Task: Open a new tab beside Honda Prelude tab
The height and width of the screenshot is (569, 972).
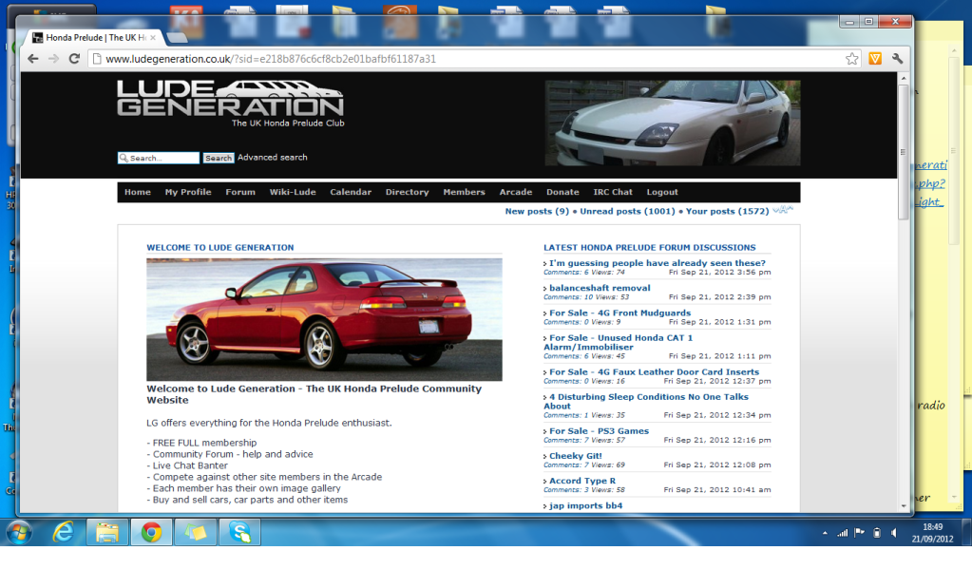Action: (x=177, y=38)
